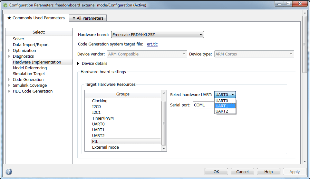Select Solver in the Select tree
This screenshot has height=179, width=310.
tap(19, 39)
